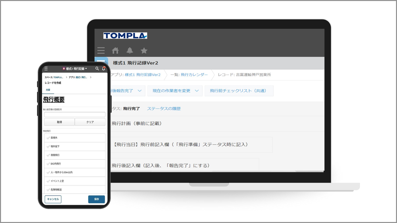Open the 様式1 飛行記録 app title dropdown

pyautogui.click(x=74, y=69)
